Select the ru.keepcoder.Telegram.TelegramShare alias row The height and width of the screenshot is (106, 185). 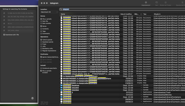(123, 76)
